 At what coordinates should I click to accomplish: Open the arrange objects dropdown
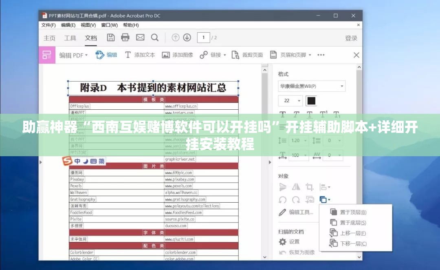pos(325,200)
